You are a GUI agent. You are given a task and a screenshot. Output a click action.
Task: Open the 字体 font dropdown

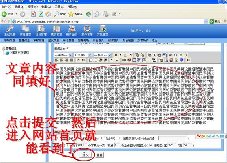[63, 55]
